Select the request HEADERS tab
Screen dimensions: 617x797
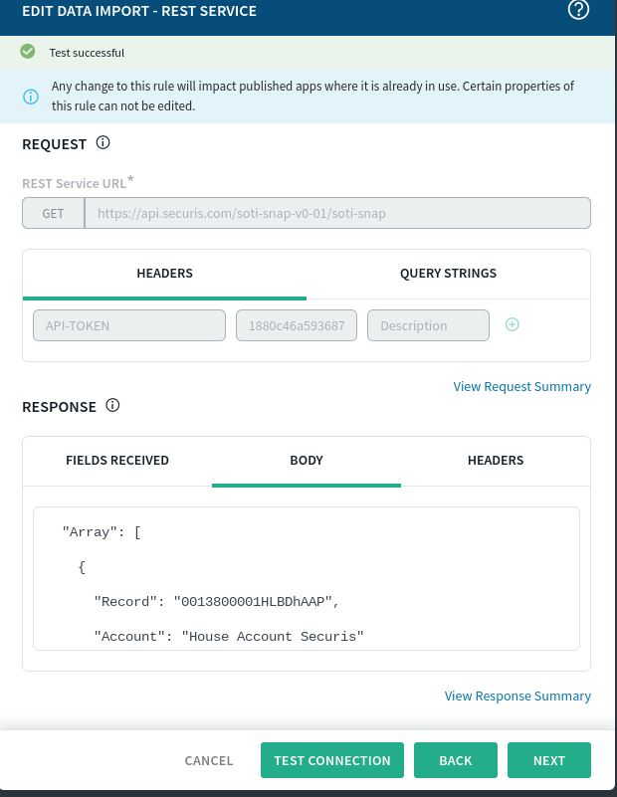coord(164,274)
